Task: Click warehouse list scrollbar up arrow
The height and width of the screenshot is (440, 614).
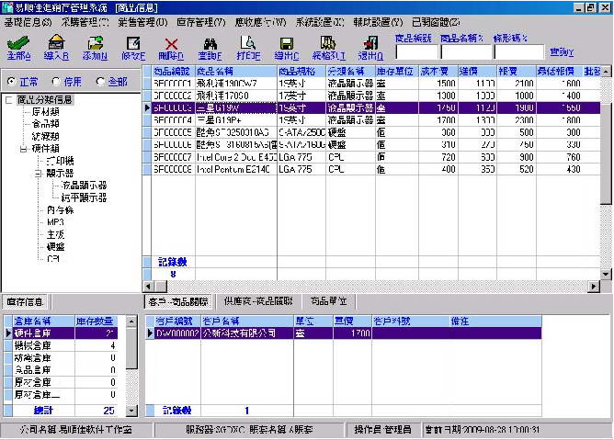Action: (132, 321)
